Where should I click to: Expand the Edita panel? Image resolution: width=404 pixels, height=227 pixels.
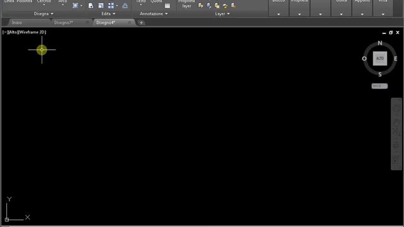pyautogui.click(x=108, y=14)
